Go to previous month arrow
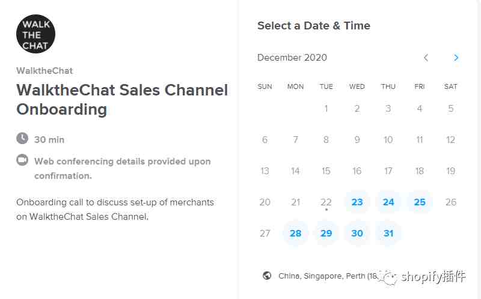Viewport: 481px width, 299px height. [426, 58]
